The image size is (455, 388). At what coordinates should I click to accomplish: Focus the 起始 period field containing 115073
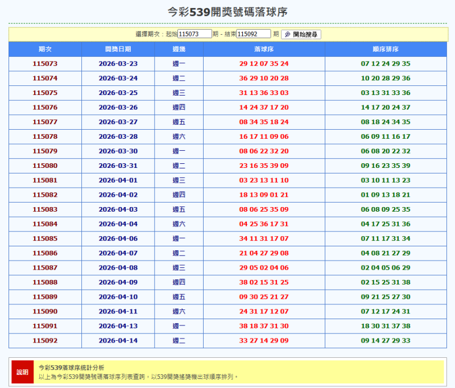pos(195,34)
